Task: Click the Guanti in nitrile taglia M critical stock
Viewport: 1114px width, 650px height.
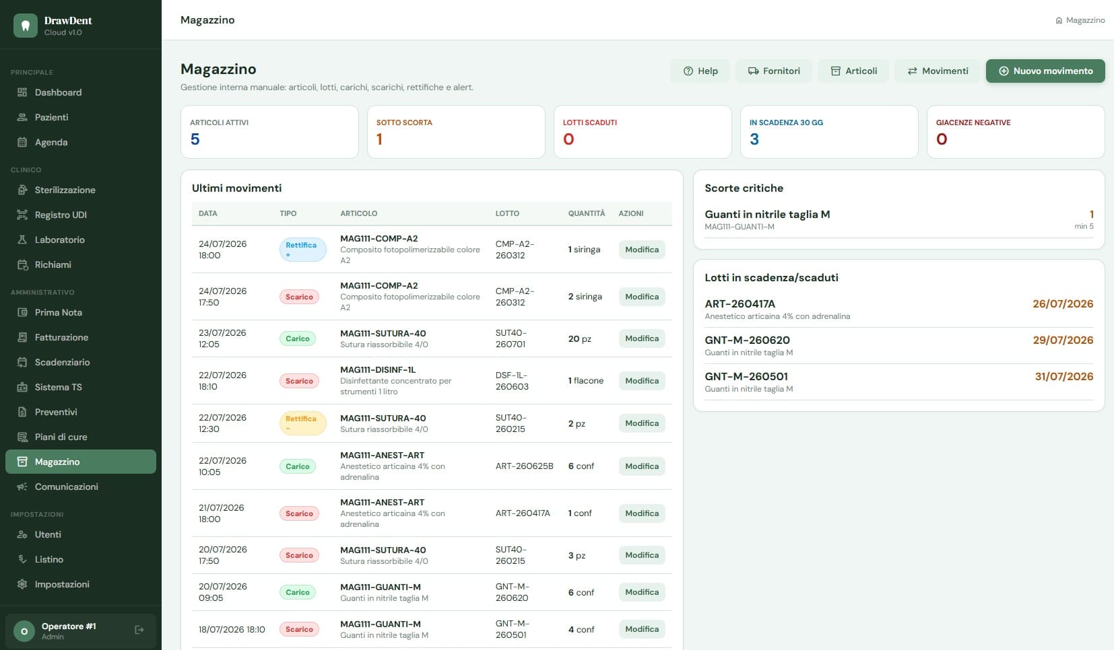Action: (899, 219)
